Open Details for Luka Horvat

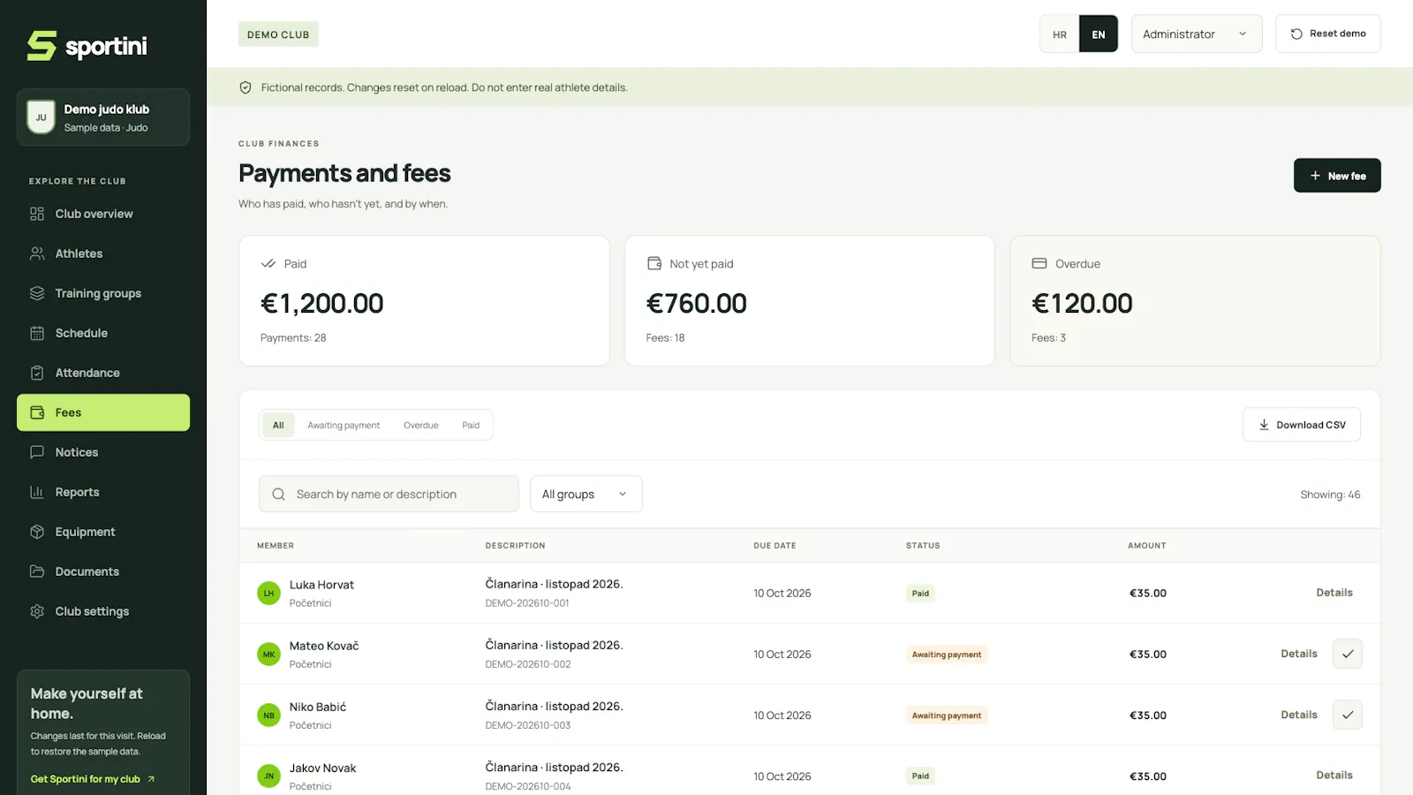tap(1334, 593)
